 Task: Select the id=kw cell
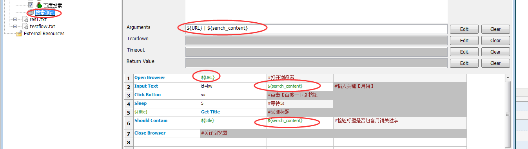coord(233,86)
